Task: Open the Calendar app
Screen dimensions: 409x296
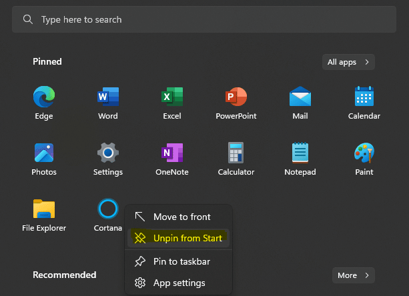Action: (364, 103)
